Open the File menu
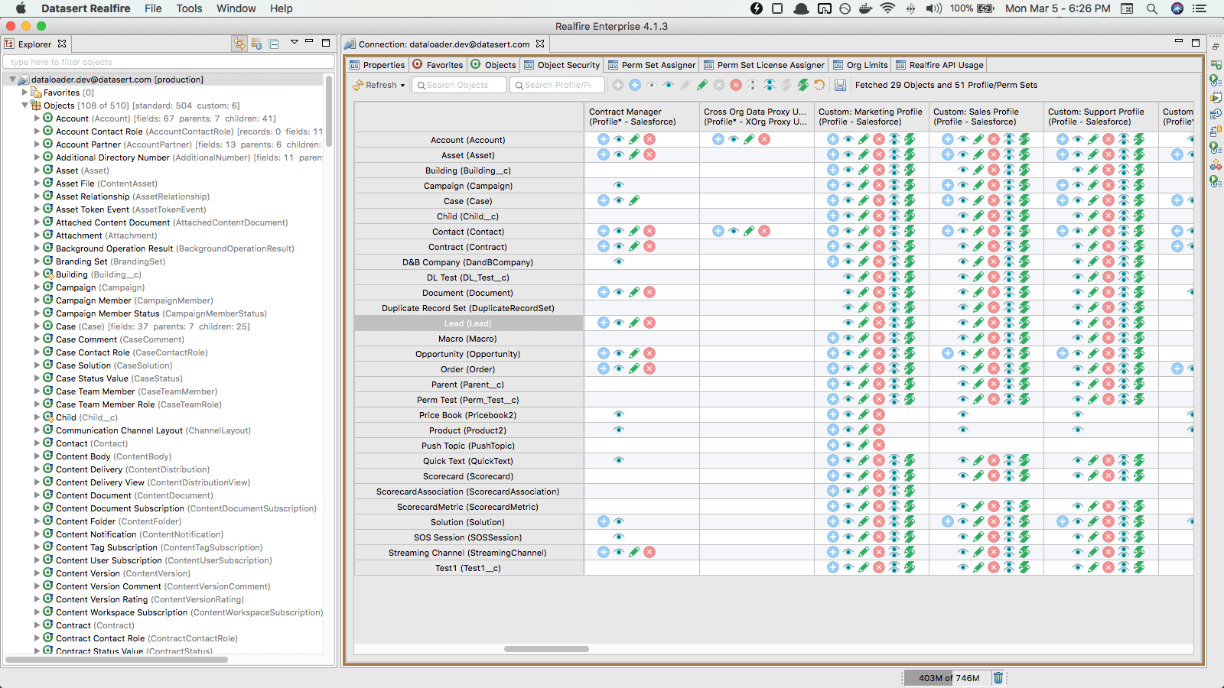 click(153, 8)
